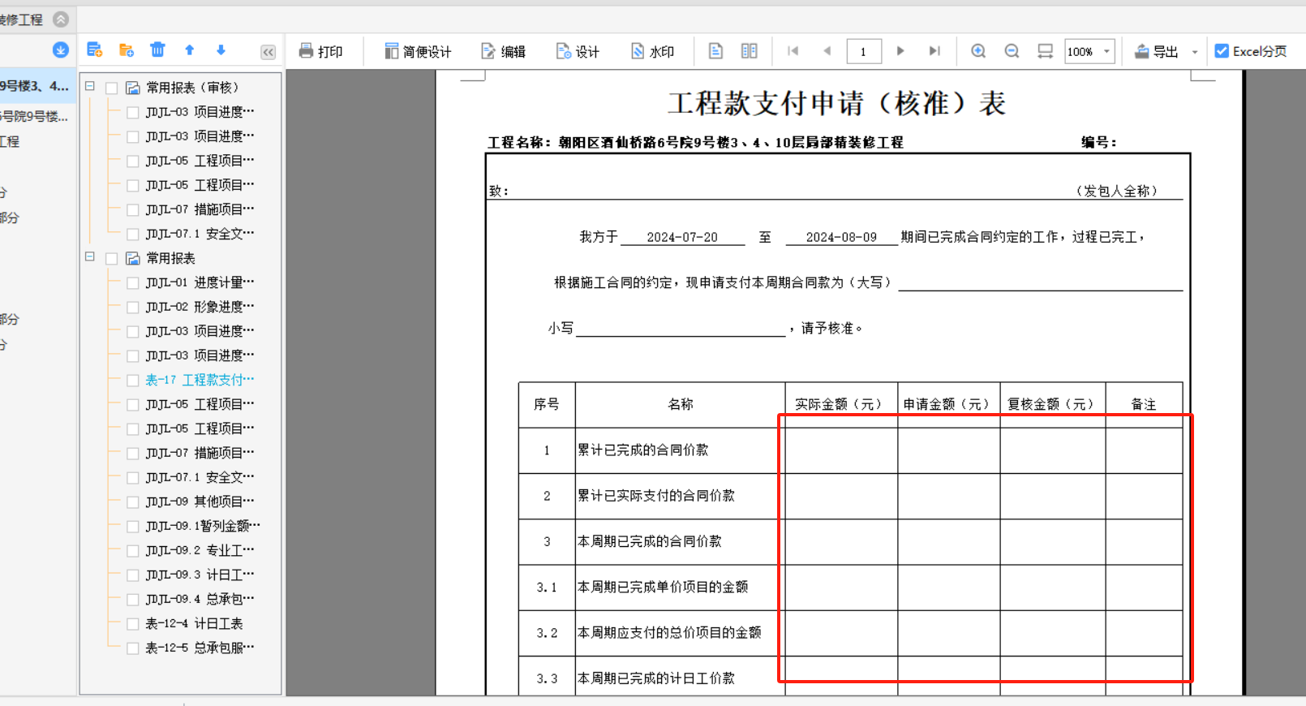Click the trash can delete icon
The image size is (1306, 706).
(157, 50)
